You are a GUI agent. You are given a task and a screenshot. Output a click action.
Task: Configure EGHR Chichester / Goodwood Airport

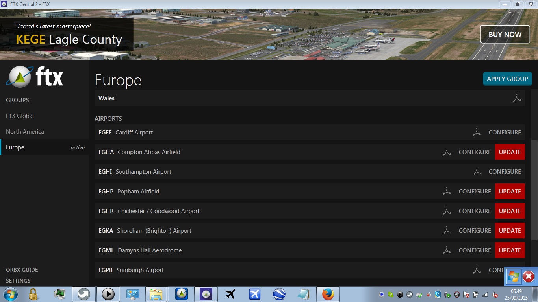coord(475,211)
